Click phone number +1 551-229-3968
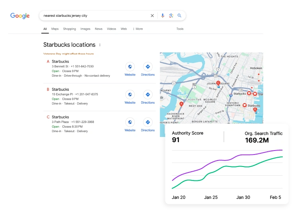This screenshot has height=216, width=300. (x=82, y=122)
